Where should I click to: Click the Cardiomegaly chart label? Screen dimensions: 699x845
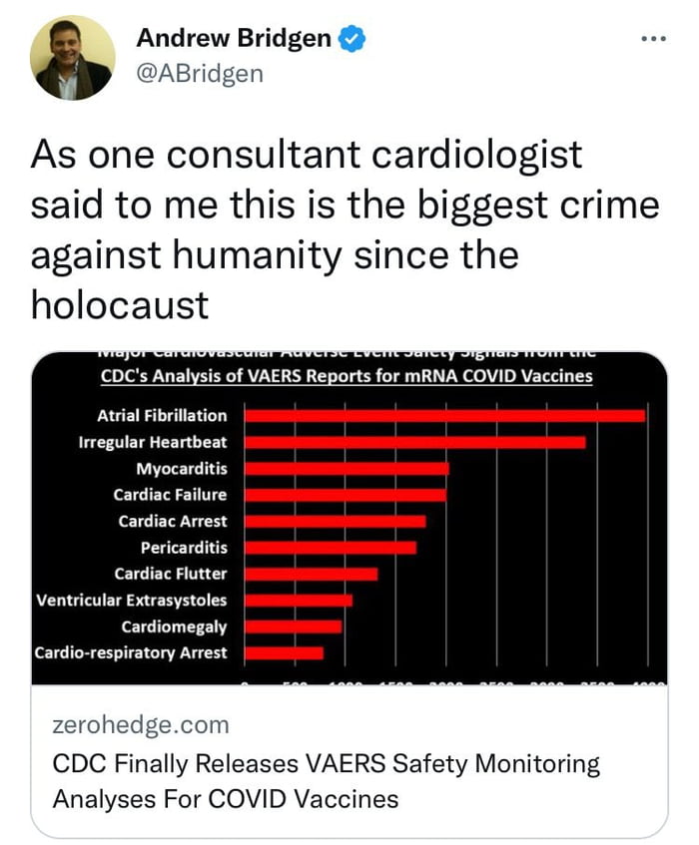pyautogui.click(x=174, y=627)
